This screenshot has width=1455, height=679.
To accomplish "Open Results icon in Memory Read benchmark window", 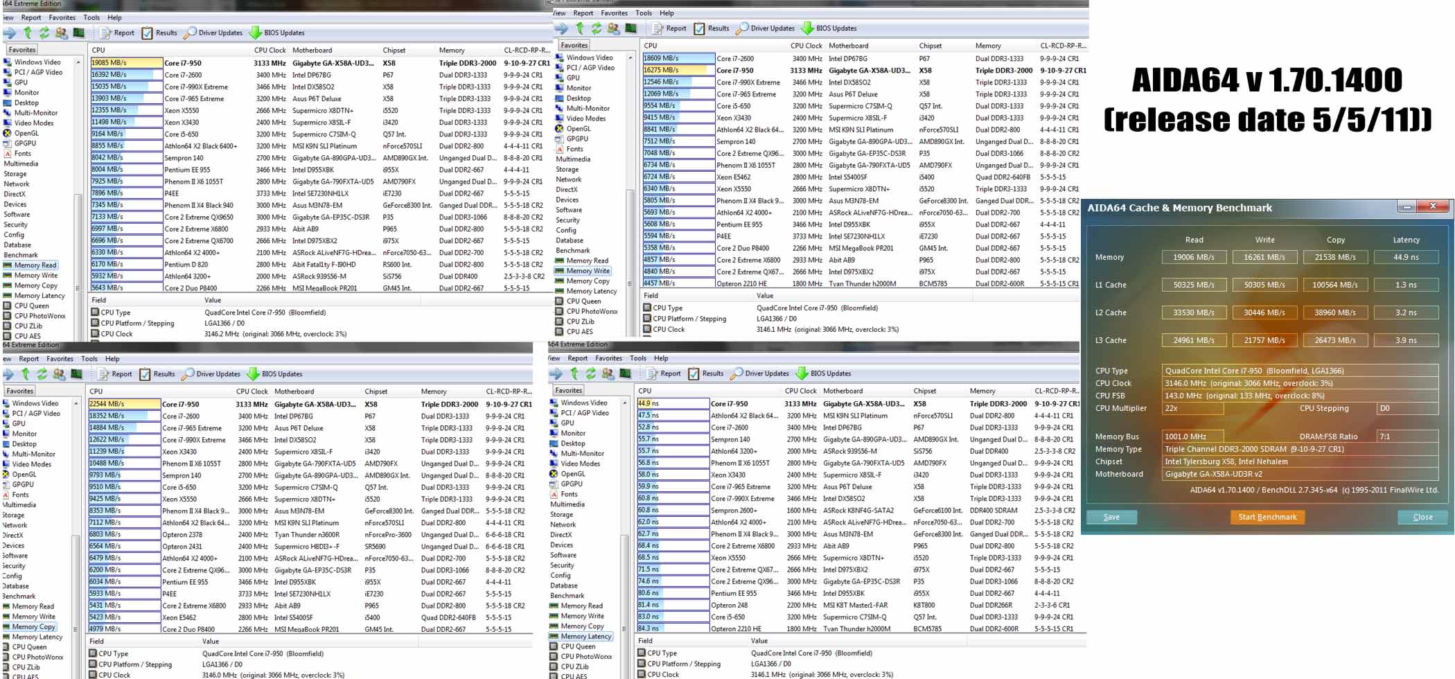I will [147, 33].
